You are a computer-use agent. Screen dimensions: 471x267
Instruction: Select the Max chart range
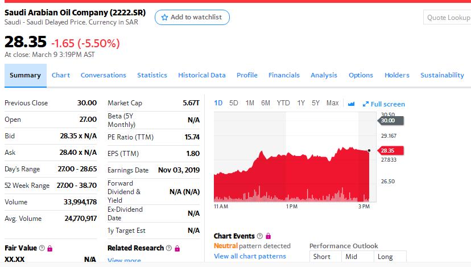pos(333,103)
